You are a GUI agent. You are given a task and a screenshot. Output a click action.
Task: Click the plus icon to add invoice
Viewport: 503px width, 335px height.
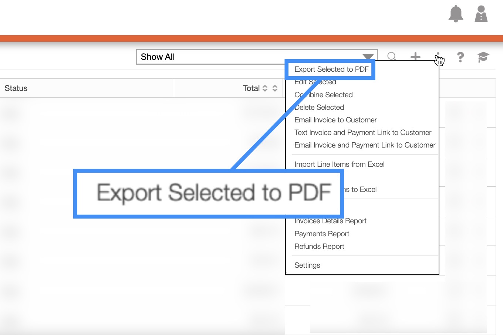(415, 57)
